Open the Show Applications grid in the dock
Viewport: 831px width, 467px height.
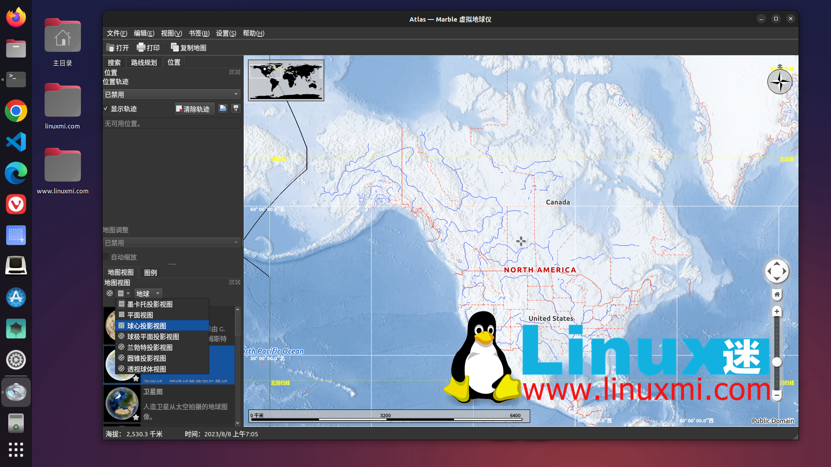tap(16, 450)
